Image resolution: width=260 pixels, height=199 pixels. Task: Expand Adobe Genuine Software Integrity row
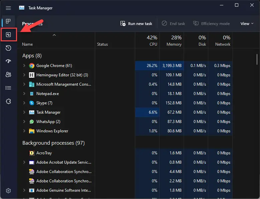[x=24, y=190]
